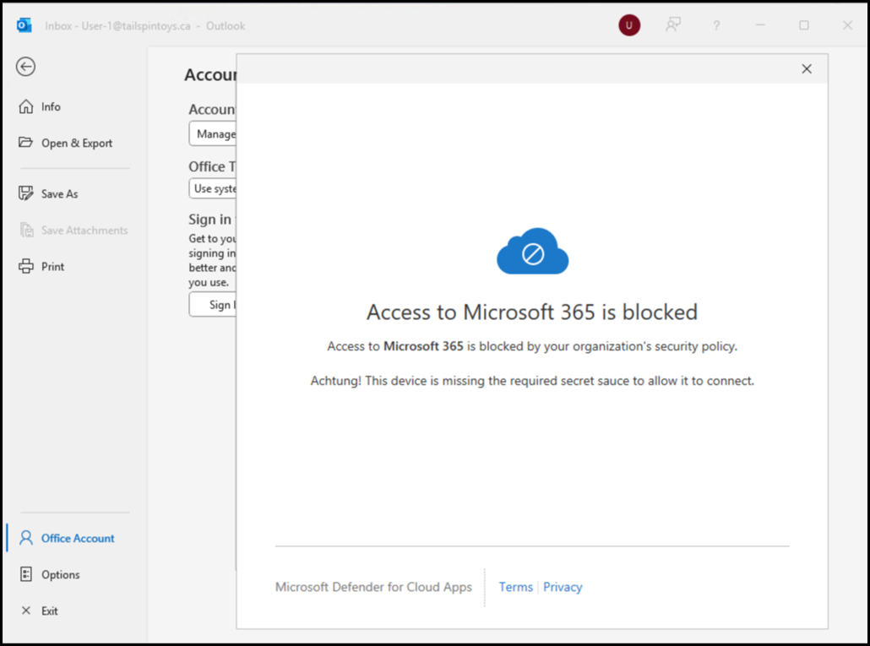
Task: Open the Privacy link
Action: click(x=563, y=587)
